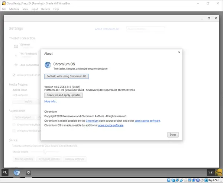Click the Chromium OS logo icon
Image resolution: width=223 pixels, height=183 pixels.
[x=48, y=65]
